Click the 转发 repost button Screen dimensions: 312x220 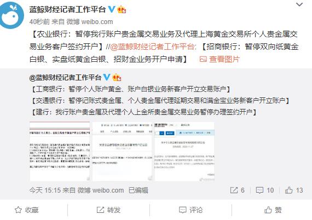coord(108,210)
